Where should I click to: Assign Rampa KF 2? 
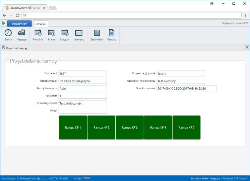(x=101, y=128)
